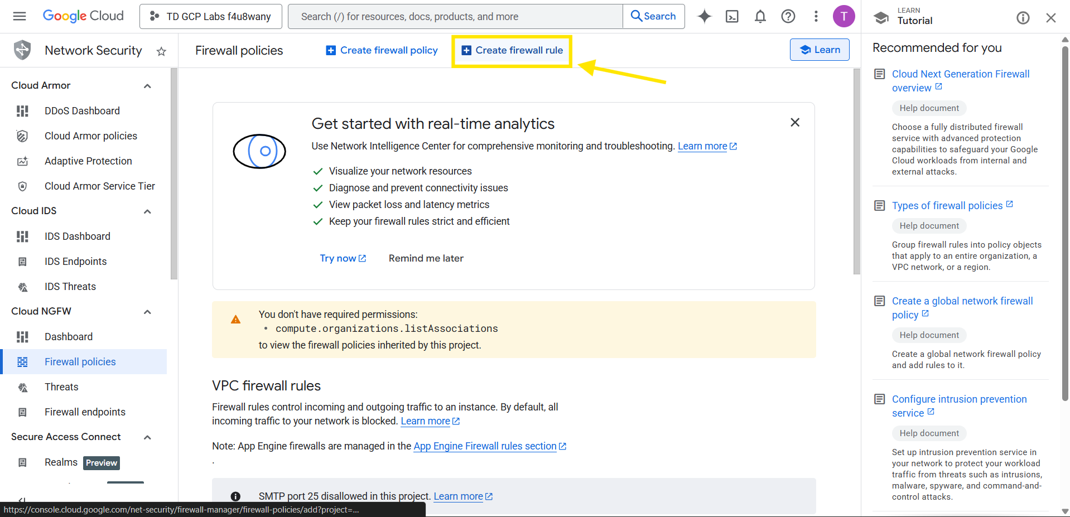Dismiss the real-time analytics card

[x=795, y=122]
